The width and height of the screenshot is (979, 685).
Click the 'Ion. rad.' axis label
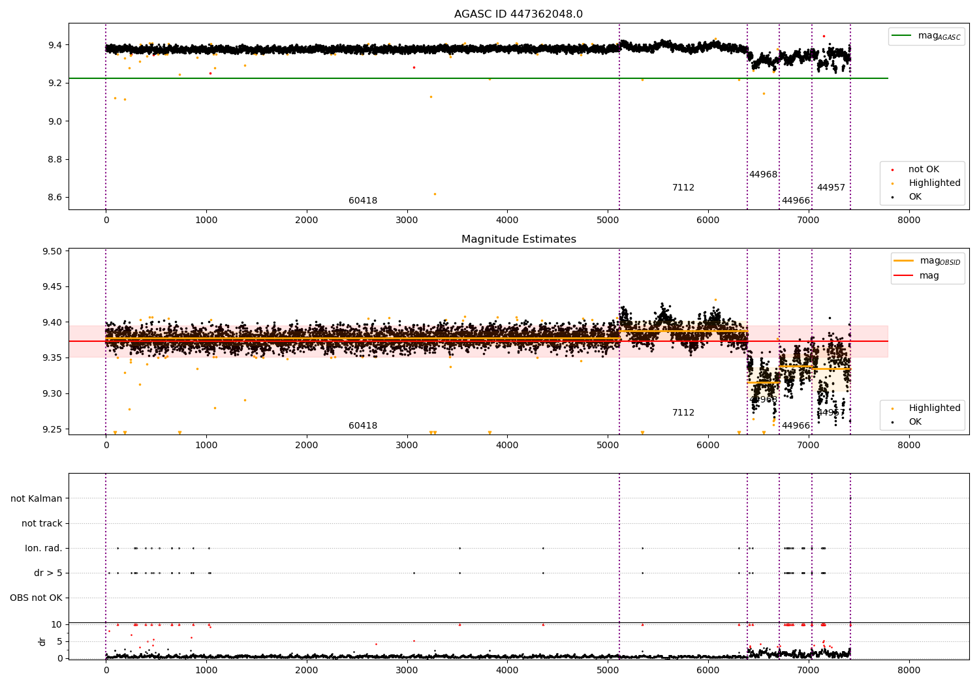44,548
